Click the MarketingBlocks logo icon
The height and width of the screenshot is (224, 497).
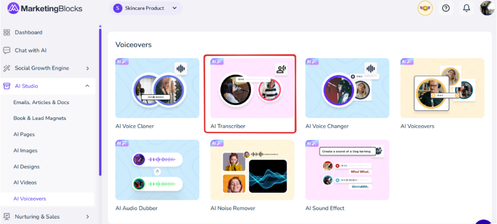pyautogui.click(x=13, y=8)
